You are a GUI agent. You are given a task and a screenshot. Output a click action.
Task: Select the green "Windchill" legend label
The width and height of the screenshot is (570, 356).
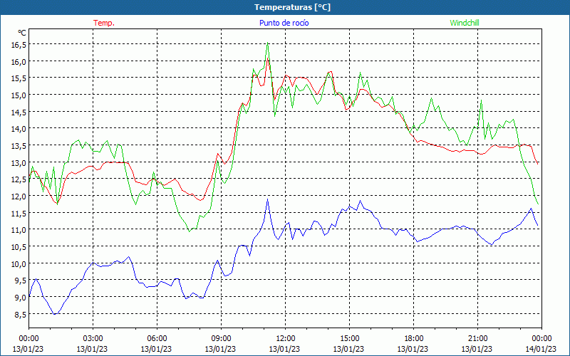coord(465,23)
